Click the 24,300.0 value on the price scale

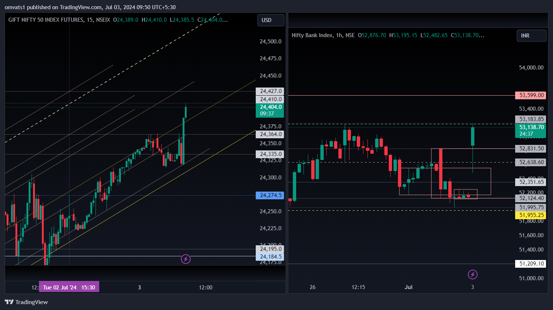tap(270, 178)
